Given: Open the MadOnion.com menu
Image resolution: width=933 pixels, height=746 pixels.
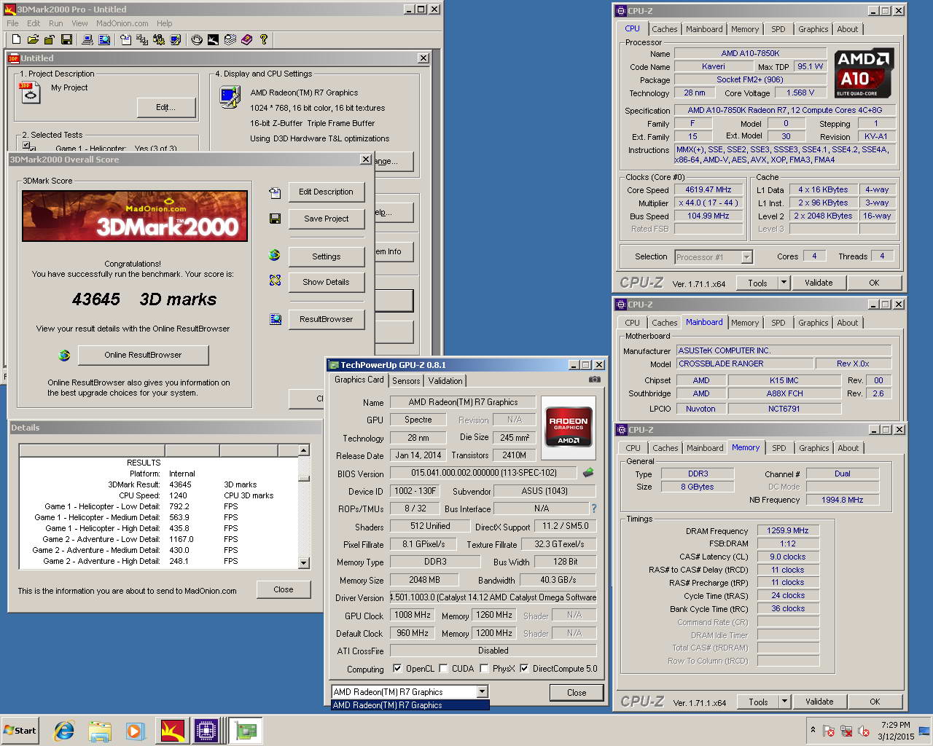Looking at the screenshot, I should pos(122,23).
